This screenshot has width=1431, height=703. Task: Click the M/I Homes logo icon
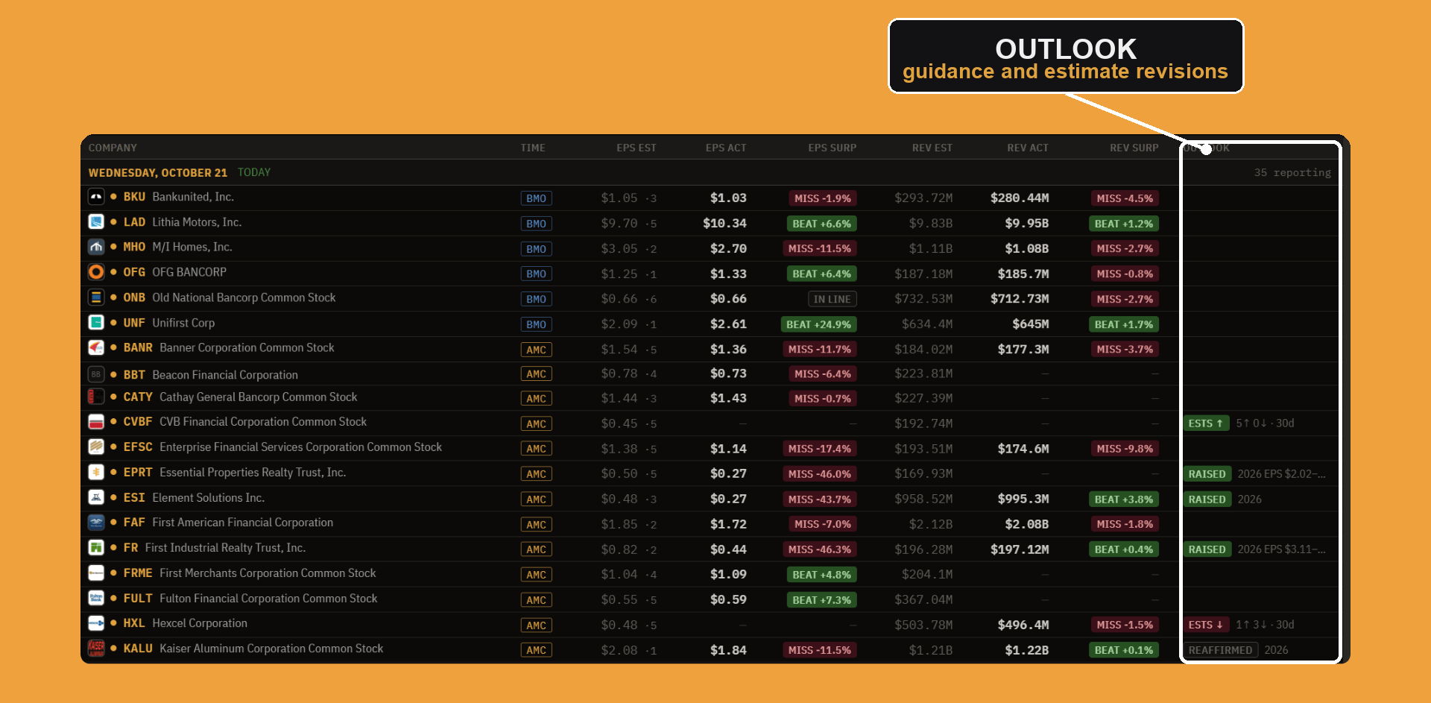click(96, 247)
